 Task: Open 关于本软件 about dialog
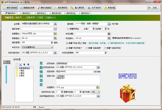95,8
